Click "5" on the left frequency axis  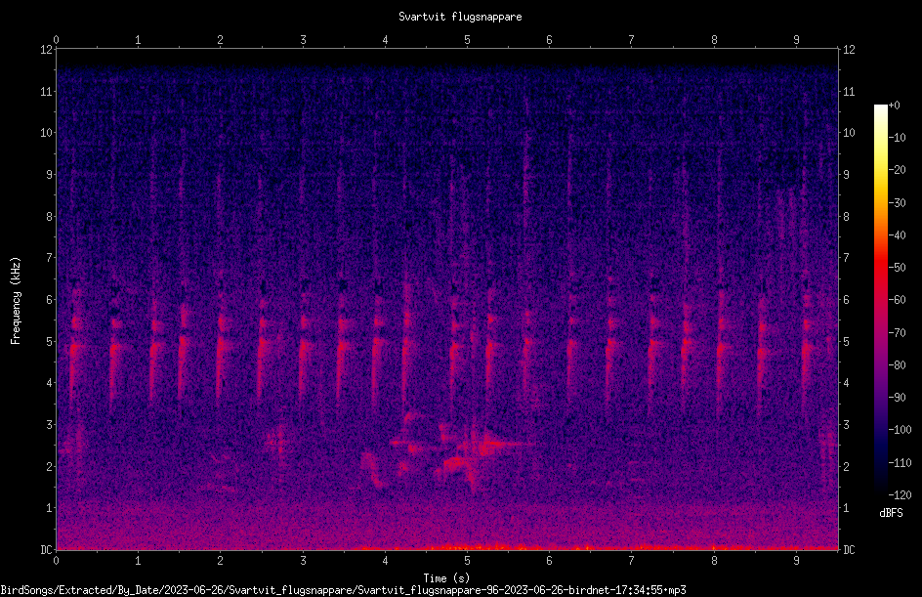50,341
